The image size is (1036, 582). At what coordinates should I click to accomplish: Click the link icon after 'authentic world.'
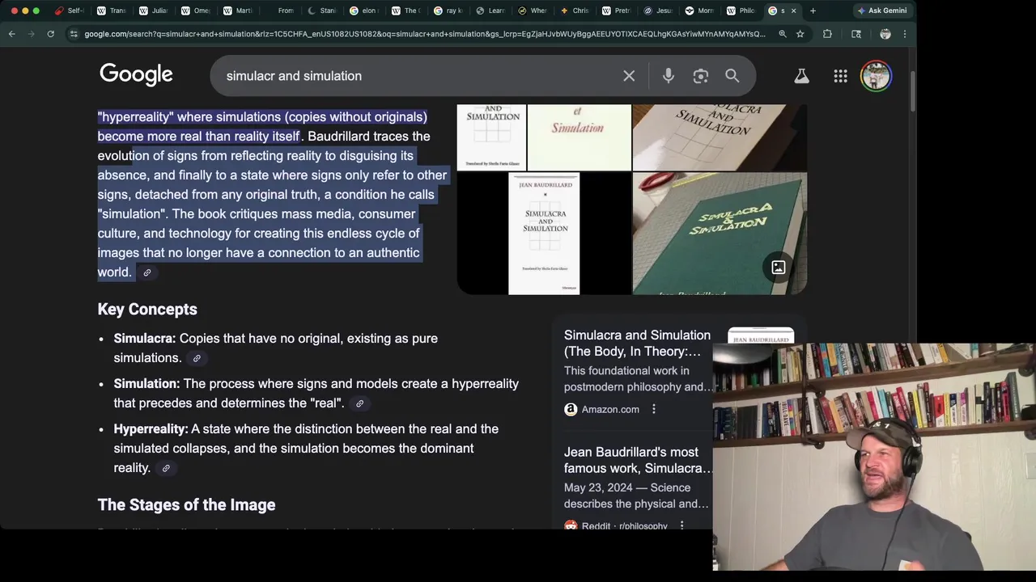146,272
